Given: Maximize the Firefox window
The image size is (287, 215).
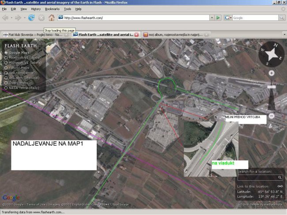Looking at the screenshot, I should click(279, 2).
